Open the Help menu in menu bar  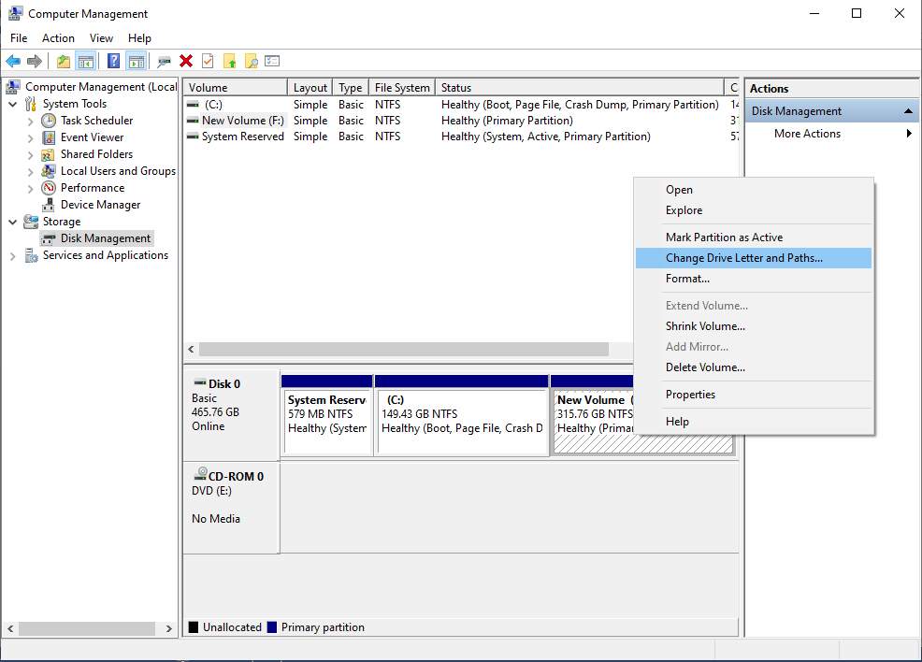coord(140,38)
